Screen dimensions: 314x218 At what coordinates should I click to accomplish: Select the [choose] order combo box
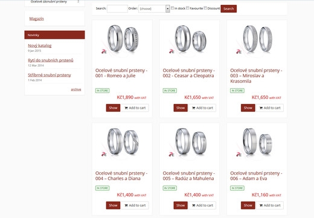(154, 8)
